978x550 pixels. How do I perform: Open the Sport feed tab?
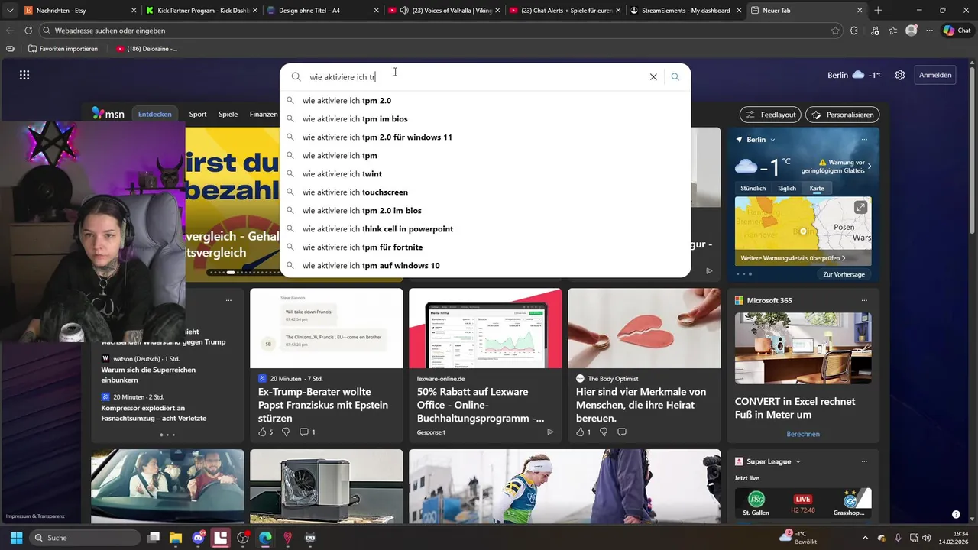click(198, 114)
